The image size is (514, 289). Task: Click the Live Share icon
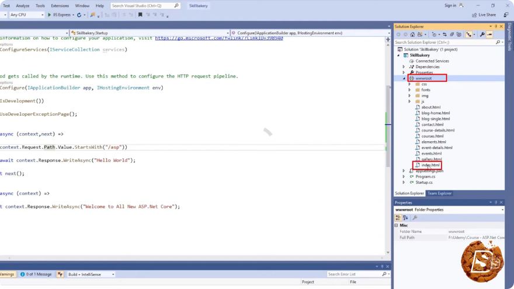tap(474, 15)
